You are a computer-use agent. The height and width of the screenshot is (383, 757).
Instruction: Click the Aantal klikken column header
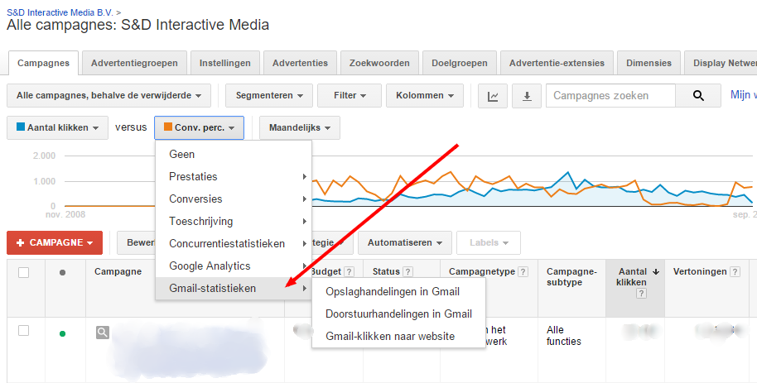[x=631, y=277]
